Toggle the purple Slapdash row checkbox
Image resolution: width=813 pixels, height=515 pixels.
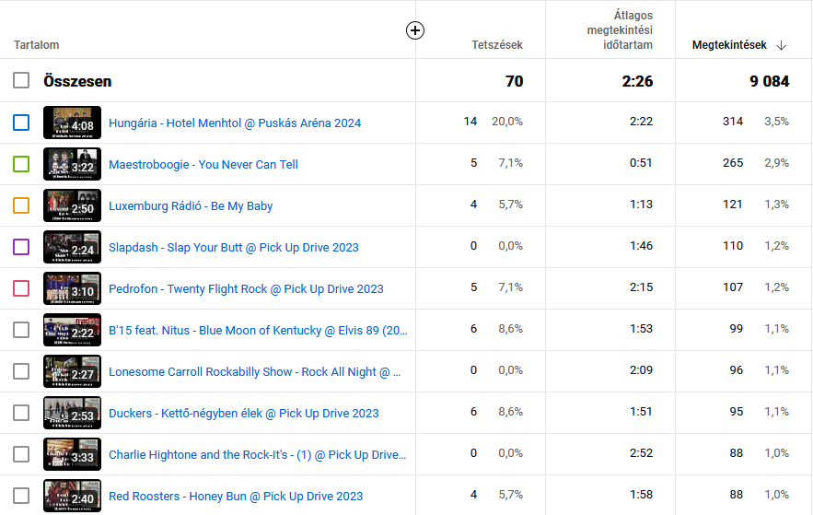pos(21,247)
